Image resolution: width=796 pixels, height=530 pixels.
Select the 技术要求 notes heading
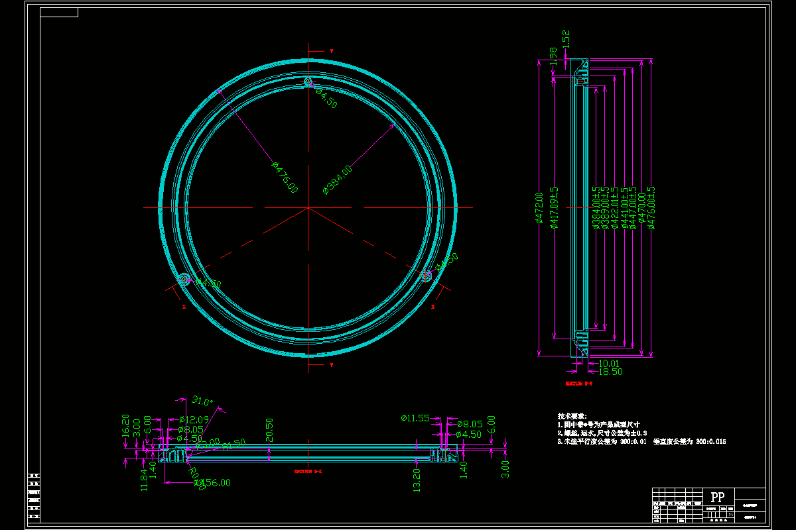pyautogui.click(x=572, y=415)
